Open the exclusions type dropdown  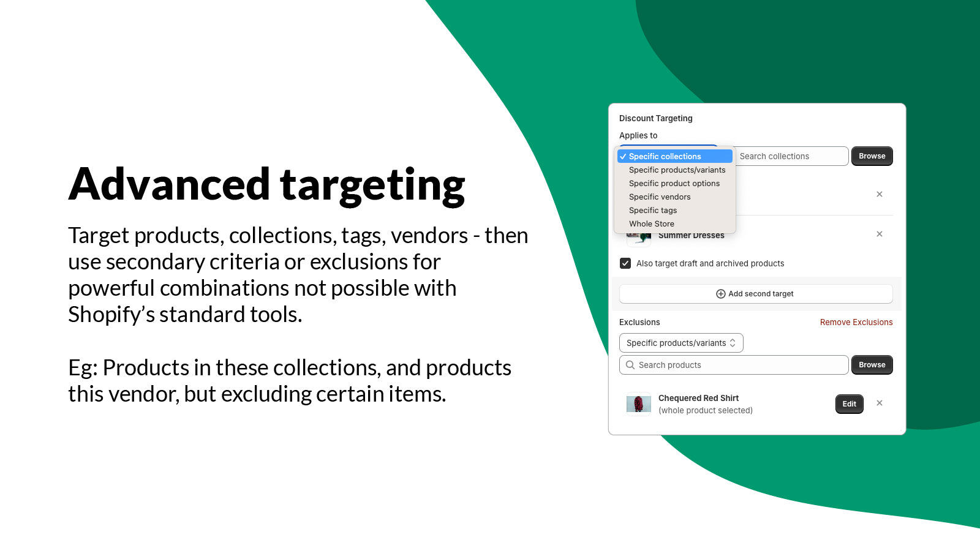click(681, 343)
